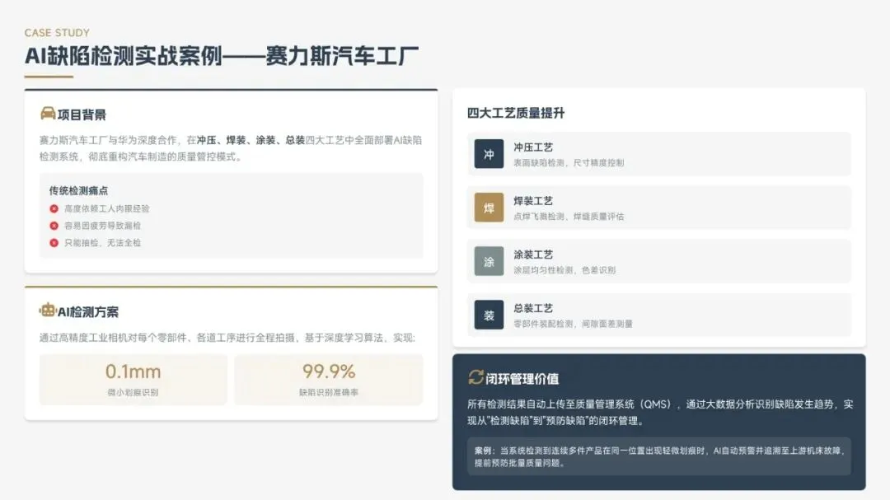Click the 四大工艺质量提升 heading
The image size is (890, 500).
click(x=516, y=113)
